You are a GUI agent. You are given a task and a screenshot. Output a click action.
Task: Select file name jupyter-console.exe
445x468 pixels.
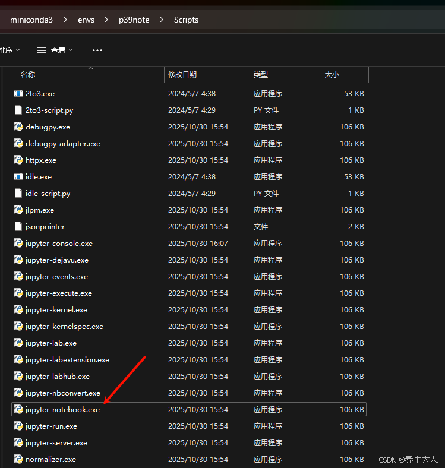pyautogui.click(x=59, y=244)
